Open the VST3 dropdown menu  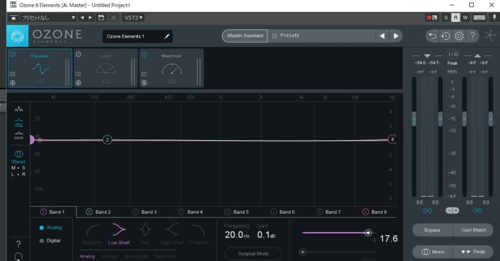point(134,18)
